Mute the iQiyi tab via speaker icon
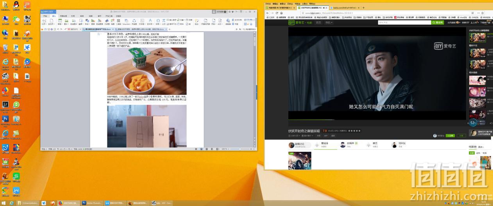493x206 pixels. tap(324, 8)
